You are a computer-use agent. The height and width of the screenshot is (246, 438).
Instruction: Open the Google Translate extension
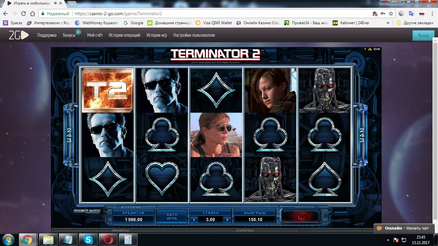point(411,14)
